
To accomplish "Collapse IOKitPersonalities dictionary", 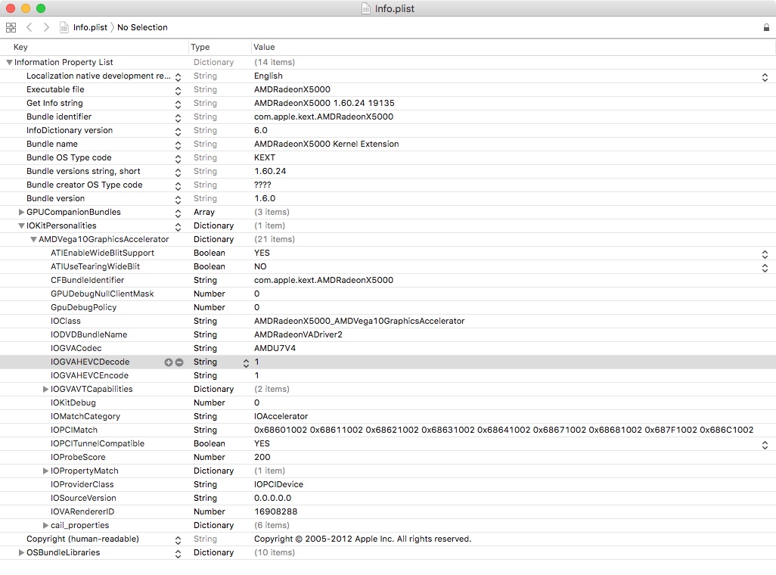I will click(21, 226).
